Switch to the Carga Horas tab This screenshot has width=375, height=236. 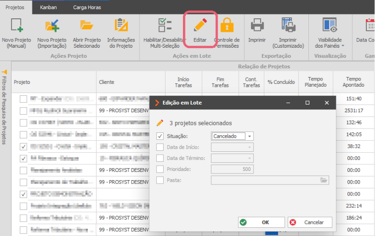87,7
